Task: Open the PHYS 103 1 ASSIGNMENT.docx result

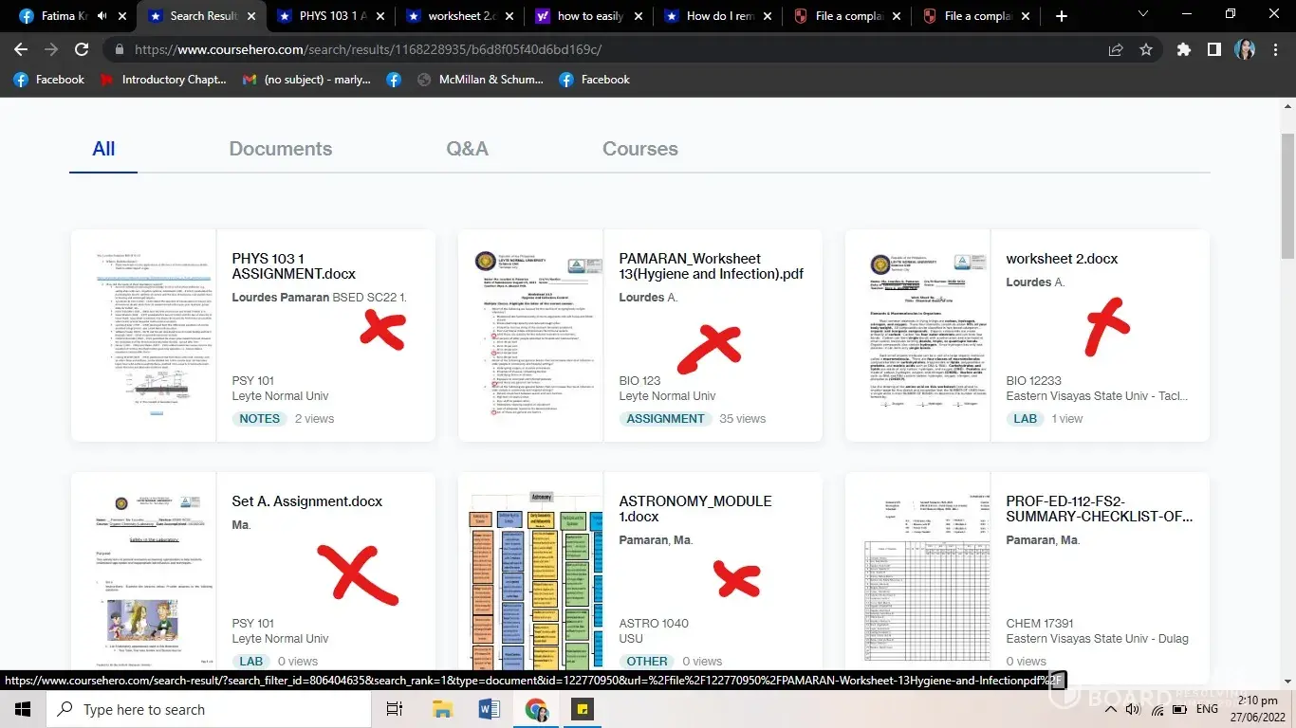Action: tap(293, 266)
